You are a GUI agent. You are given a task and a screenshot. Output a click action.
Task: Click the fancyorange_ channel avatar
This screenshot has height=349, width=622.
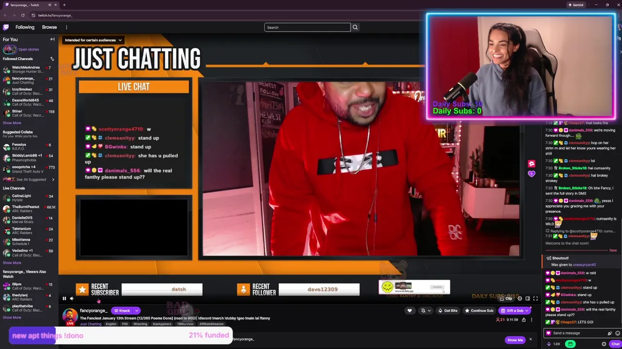click(70, 316)
